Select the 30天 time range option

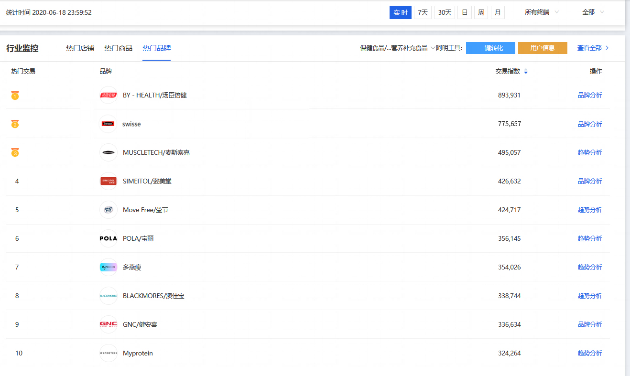coord(445,12)
